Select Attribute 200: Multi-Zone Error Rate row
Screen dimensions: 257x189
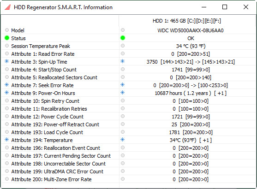[128, 179]
